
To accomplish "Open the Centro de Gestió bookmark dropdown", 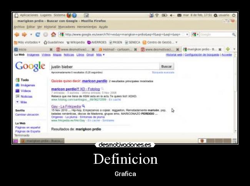I will (x=160, y=42).
